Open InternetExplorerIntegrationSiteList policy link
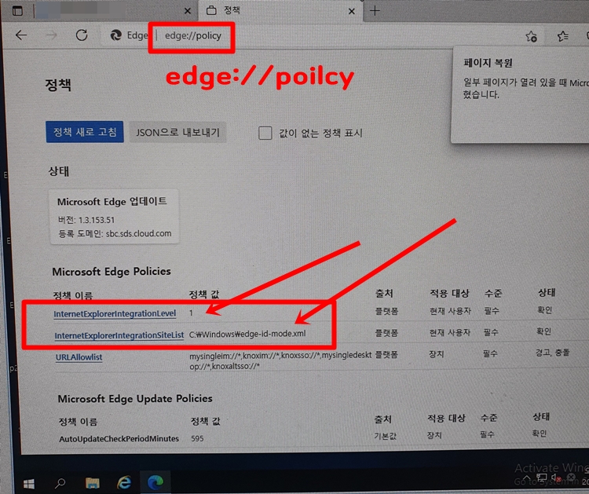The height and width of the screenshot is (494, 589). [119, 335]
